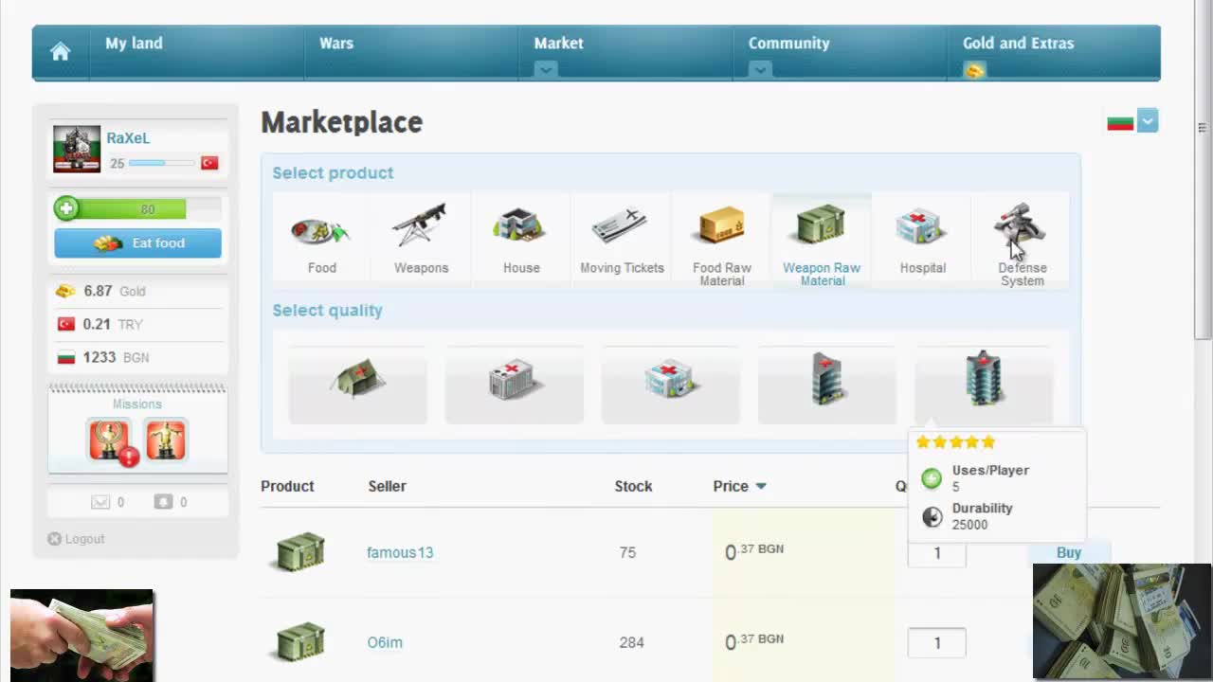Click the crate product icon for O6im
This screenshot has width=1213, height=682.
[300, 641]
